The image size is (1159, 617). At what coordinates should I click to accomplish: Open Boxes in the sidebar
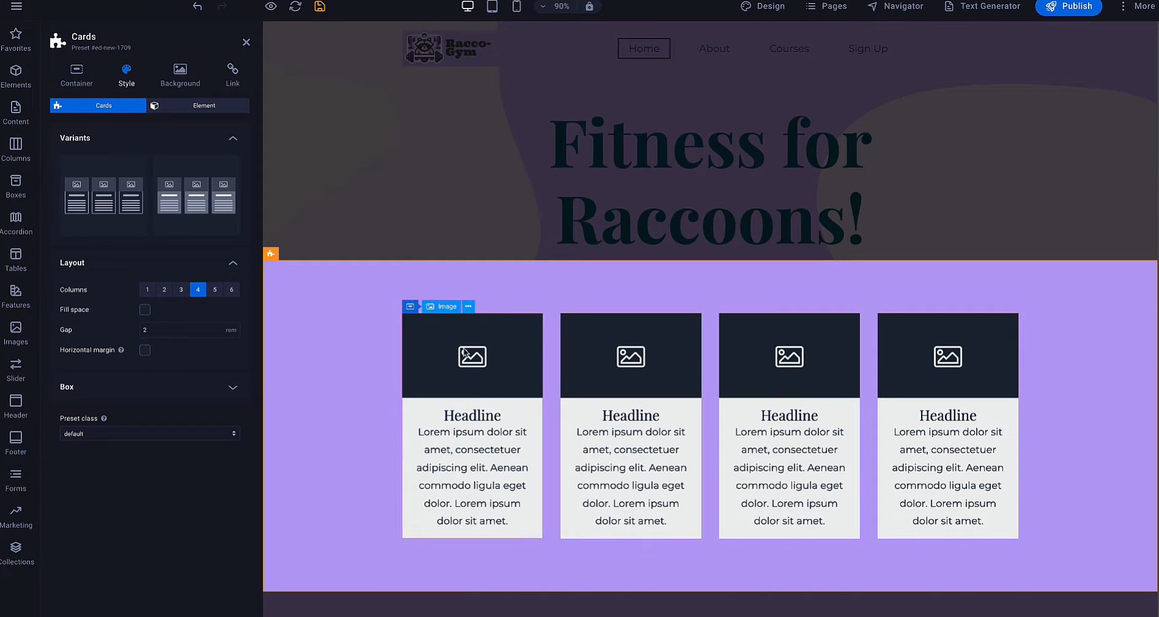(x=16, y=186)
